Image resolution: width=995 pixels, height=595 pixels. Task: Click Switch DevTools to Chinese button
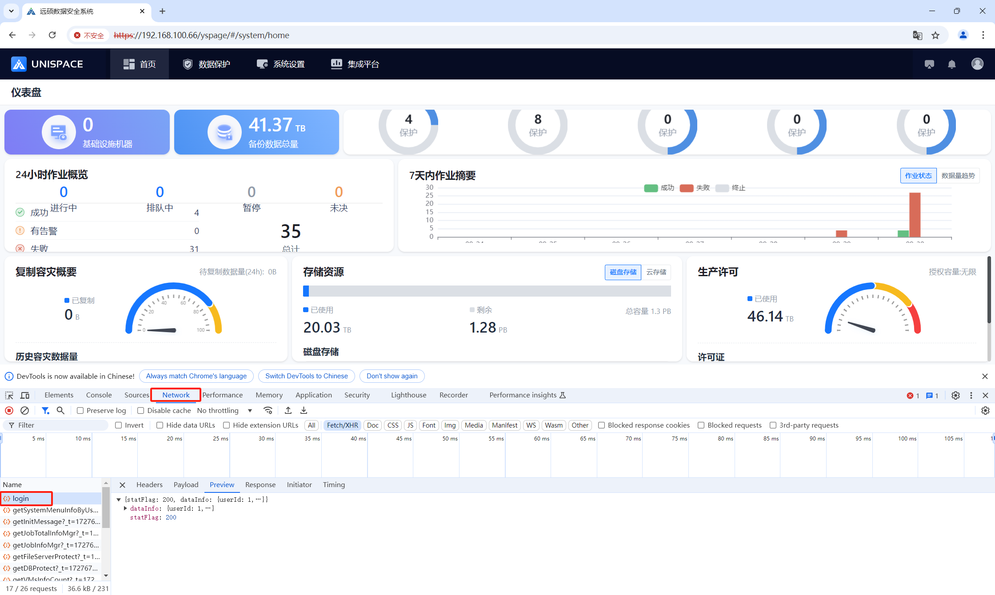(x=306, y=376)
